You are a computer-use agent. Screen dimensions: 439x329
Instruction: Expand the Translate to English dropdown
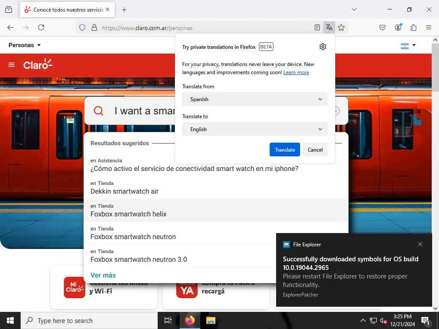tap(255, 129)
